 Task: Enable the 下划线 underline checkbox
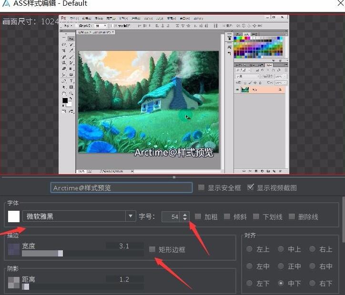pyautogui.click(x=256, y=217)
